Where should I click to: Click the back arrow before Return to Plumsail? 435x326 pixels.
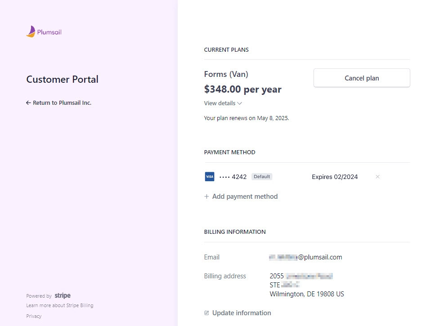(28, 103)
